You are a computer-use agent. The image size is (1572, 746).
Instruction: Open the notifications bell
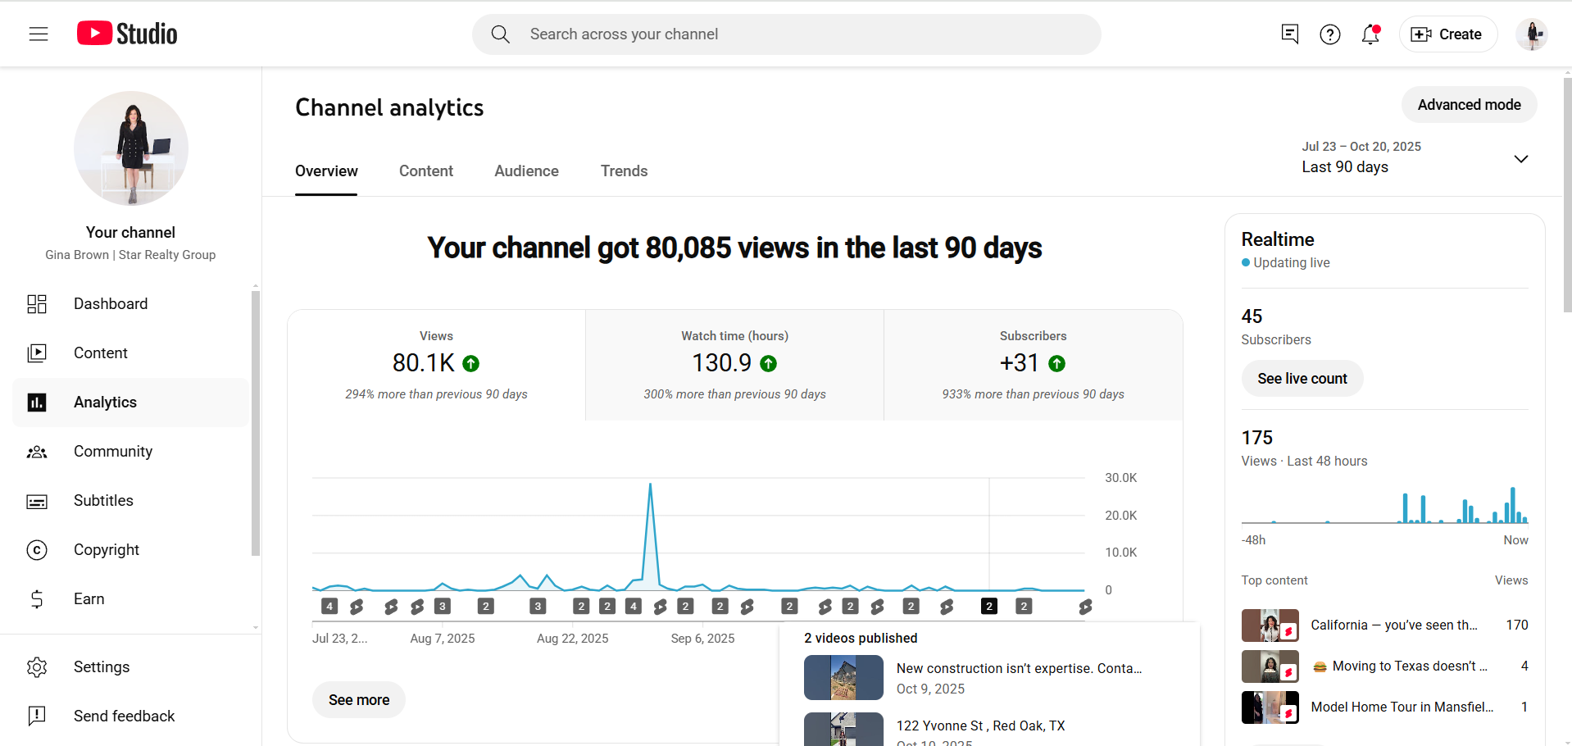pos(1370,34)
